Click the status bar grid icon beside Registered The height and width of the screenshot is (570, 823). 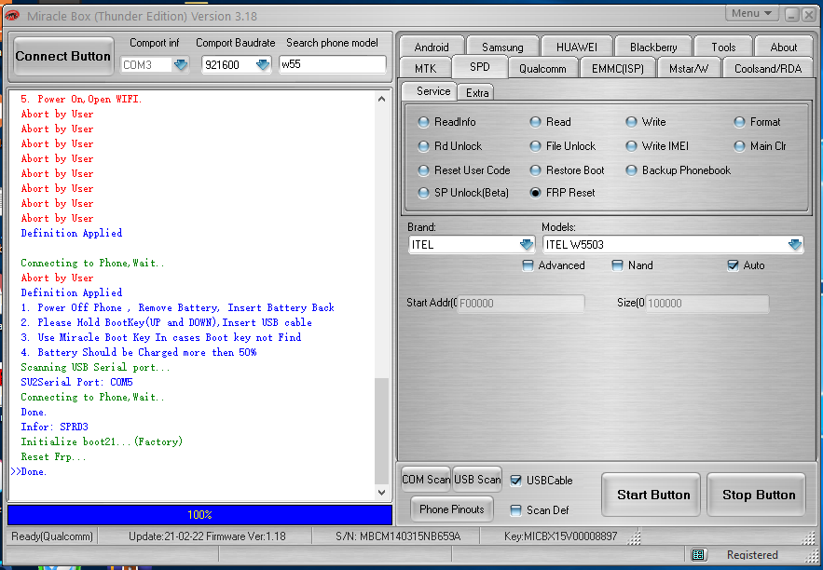[x=698, y=555]
